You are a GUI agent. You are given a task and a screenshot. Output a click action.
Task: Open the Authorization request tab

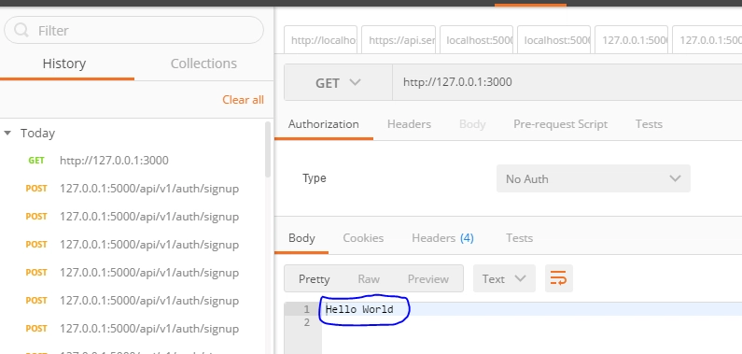point(324,124)
